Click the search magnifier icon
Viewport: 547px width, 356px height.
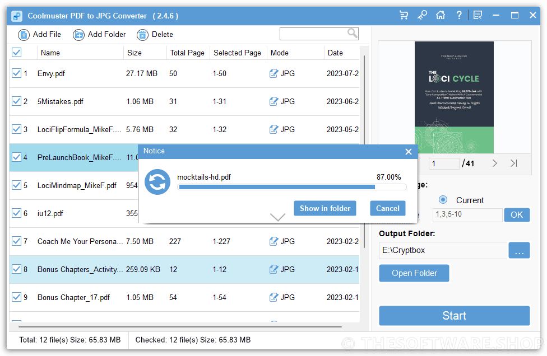pos(353,34)
